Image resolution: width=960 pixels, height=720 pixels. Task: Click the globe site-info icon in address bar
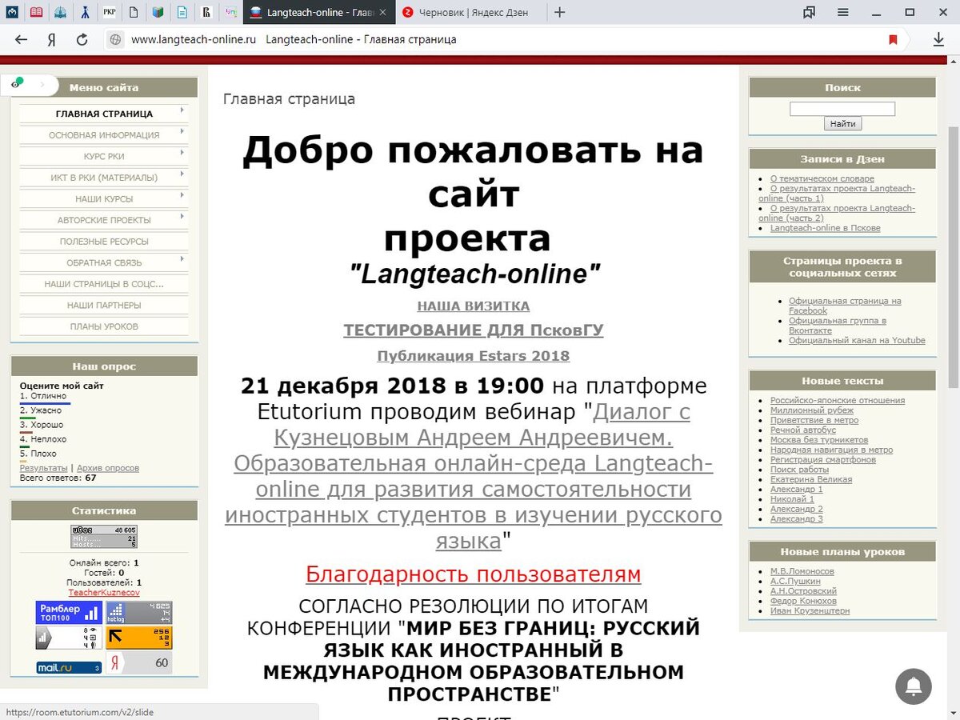(x=115, y=39)
